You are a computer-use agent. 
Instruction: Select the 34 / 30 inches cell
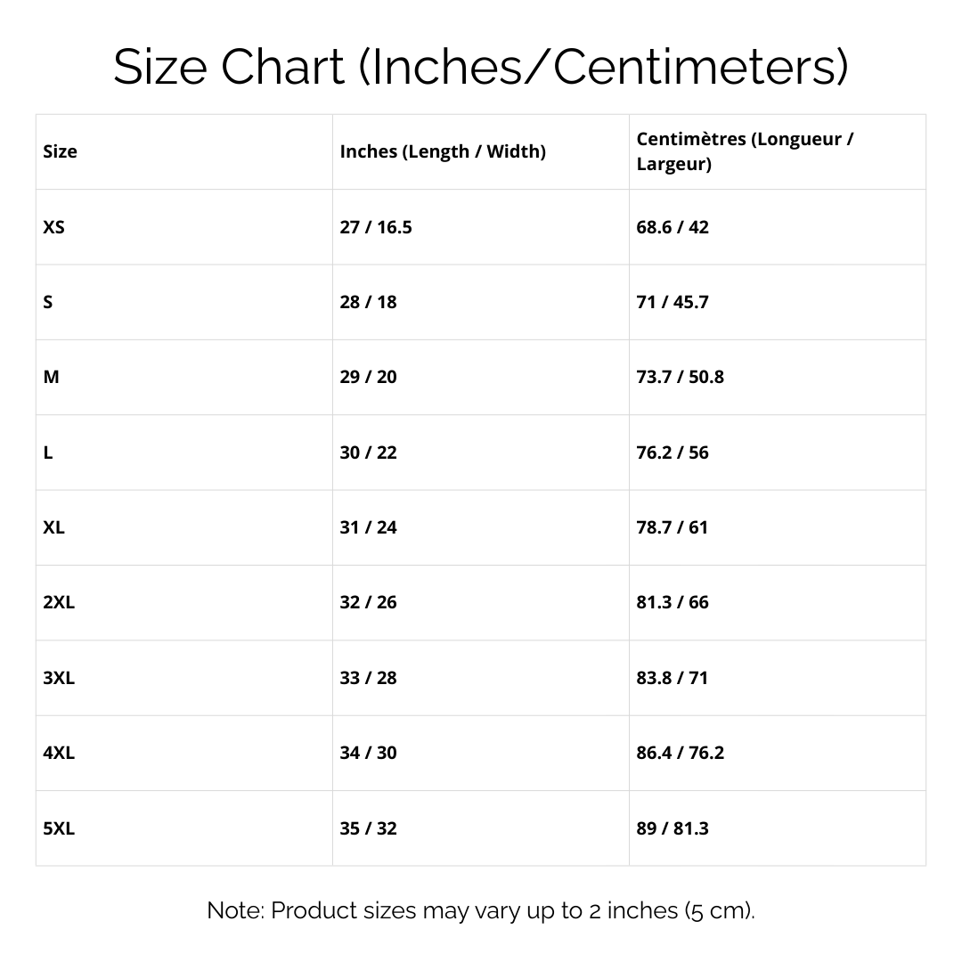click(369, 753)
